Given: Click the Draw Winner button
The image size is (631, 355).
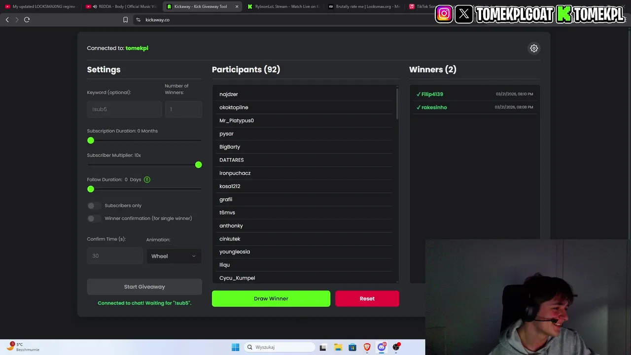Looking at the screenshot, I should (271, 299).
